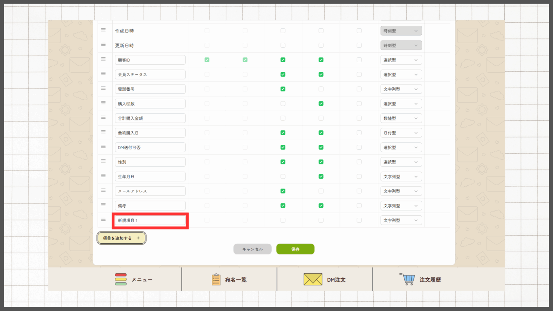This screenshot has height=311, width=553.
Task: Open the 文字列型 dropdown in 新規項目1 row
Action: pyautogui.click(x=401, y=220)
